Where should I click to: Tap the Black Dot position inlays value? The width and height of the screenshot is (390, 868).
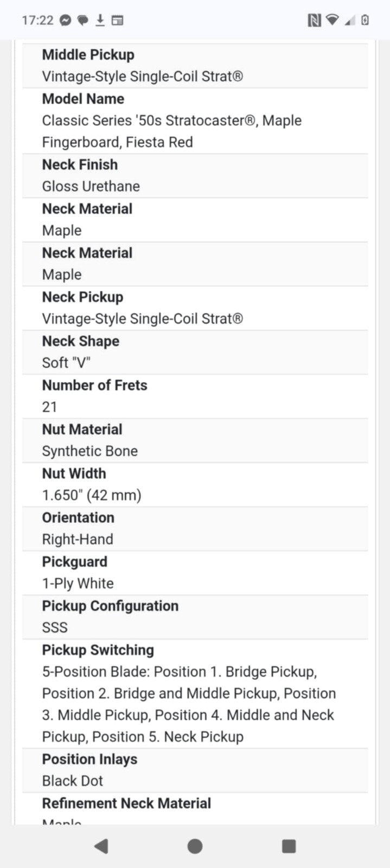(x=73, y=781)
